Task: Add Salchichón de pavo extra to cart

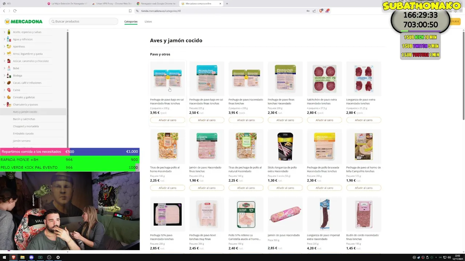Action: point(324,120)
